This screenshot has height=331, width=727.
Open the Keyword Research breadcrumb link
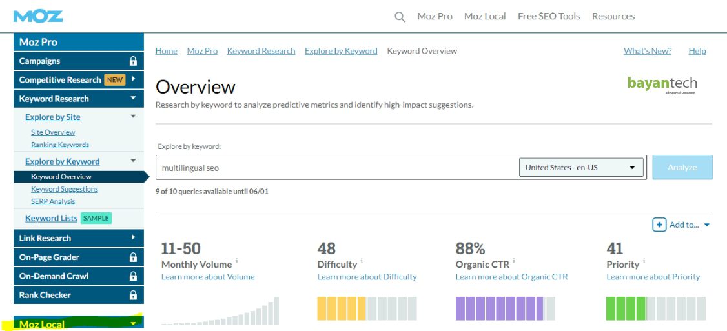(261, 51)
